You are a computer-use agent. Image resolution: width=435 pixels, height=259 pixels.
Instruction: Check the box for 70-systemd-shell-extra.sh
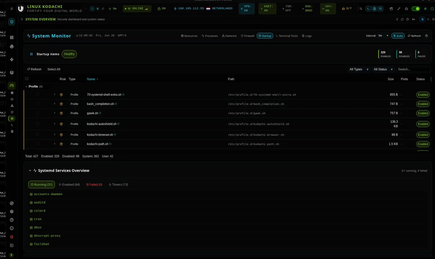pos(38,94)
